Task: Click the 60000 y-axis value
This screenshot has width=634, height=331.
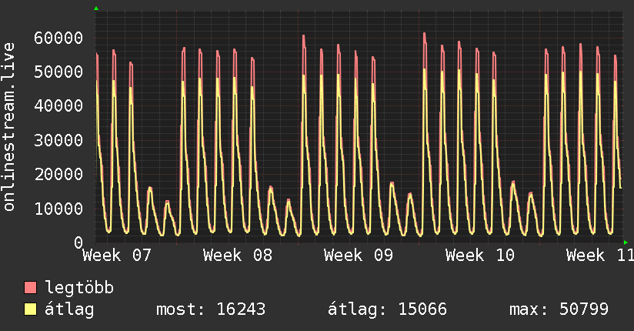Action: (58, 38)
